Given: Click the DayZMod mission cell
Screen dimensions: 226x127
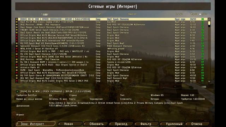Looking at the screenshot, I should 112,22.
